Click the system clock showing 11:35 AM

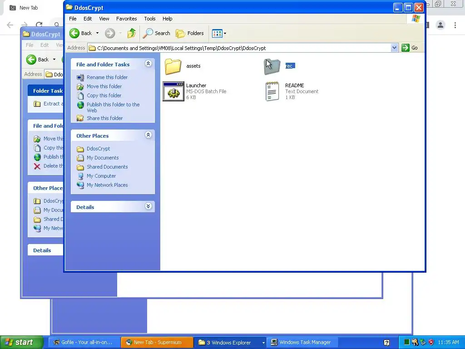[x=448, y=343]
